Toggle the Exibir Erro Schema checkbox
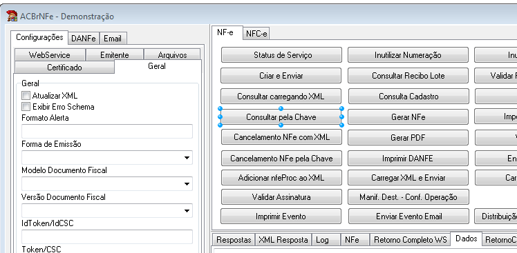 coord(26,107)
